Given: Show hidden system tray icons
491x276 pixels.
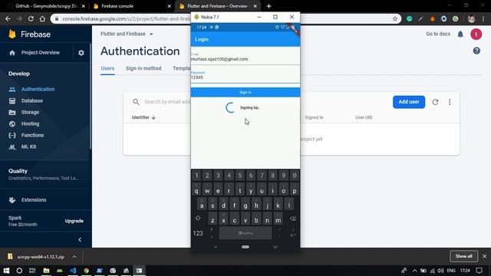Looking at the screenshot, I should click(x=414, y=271).
